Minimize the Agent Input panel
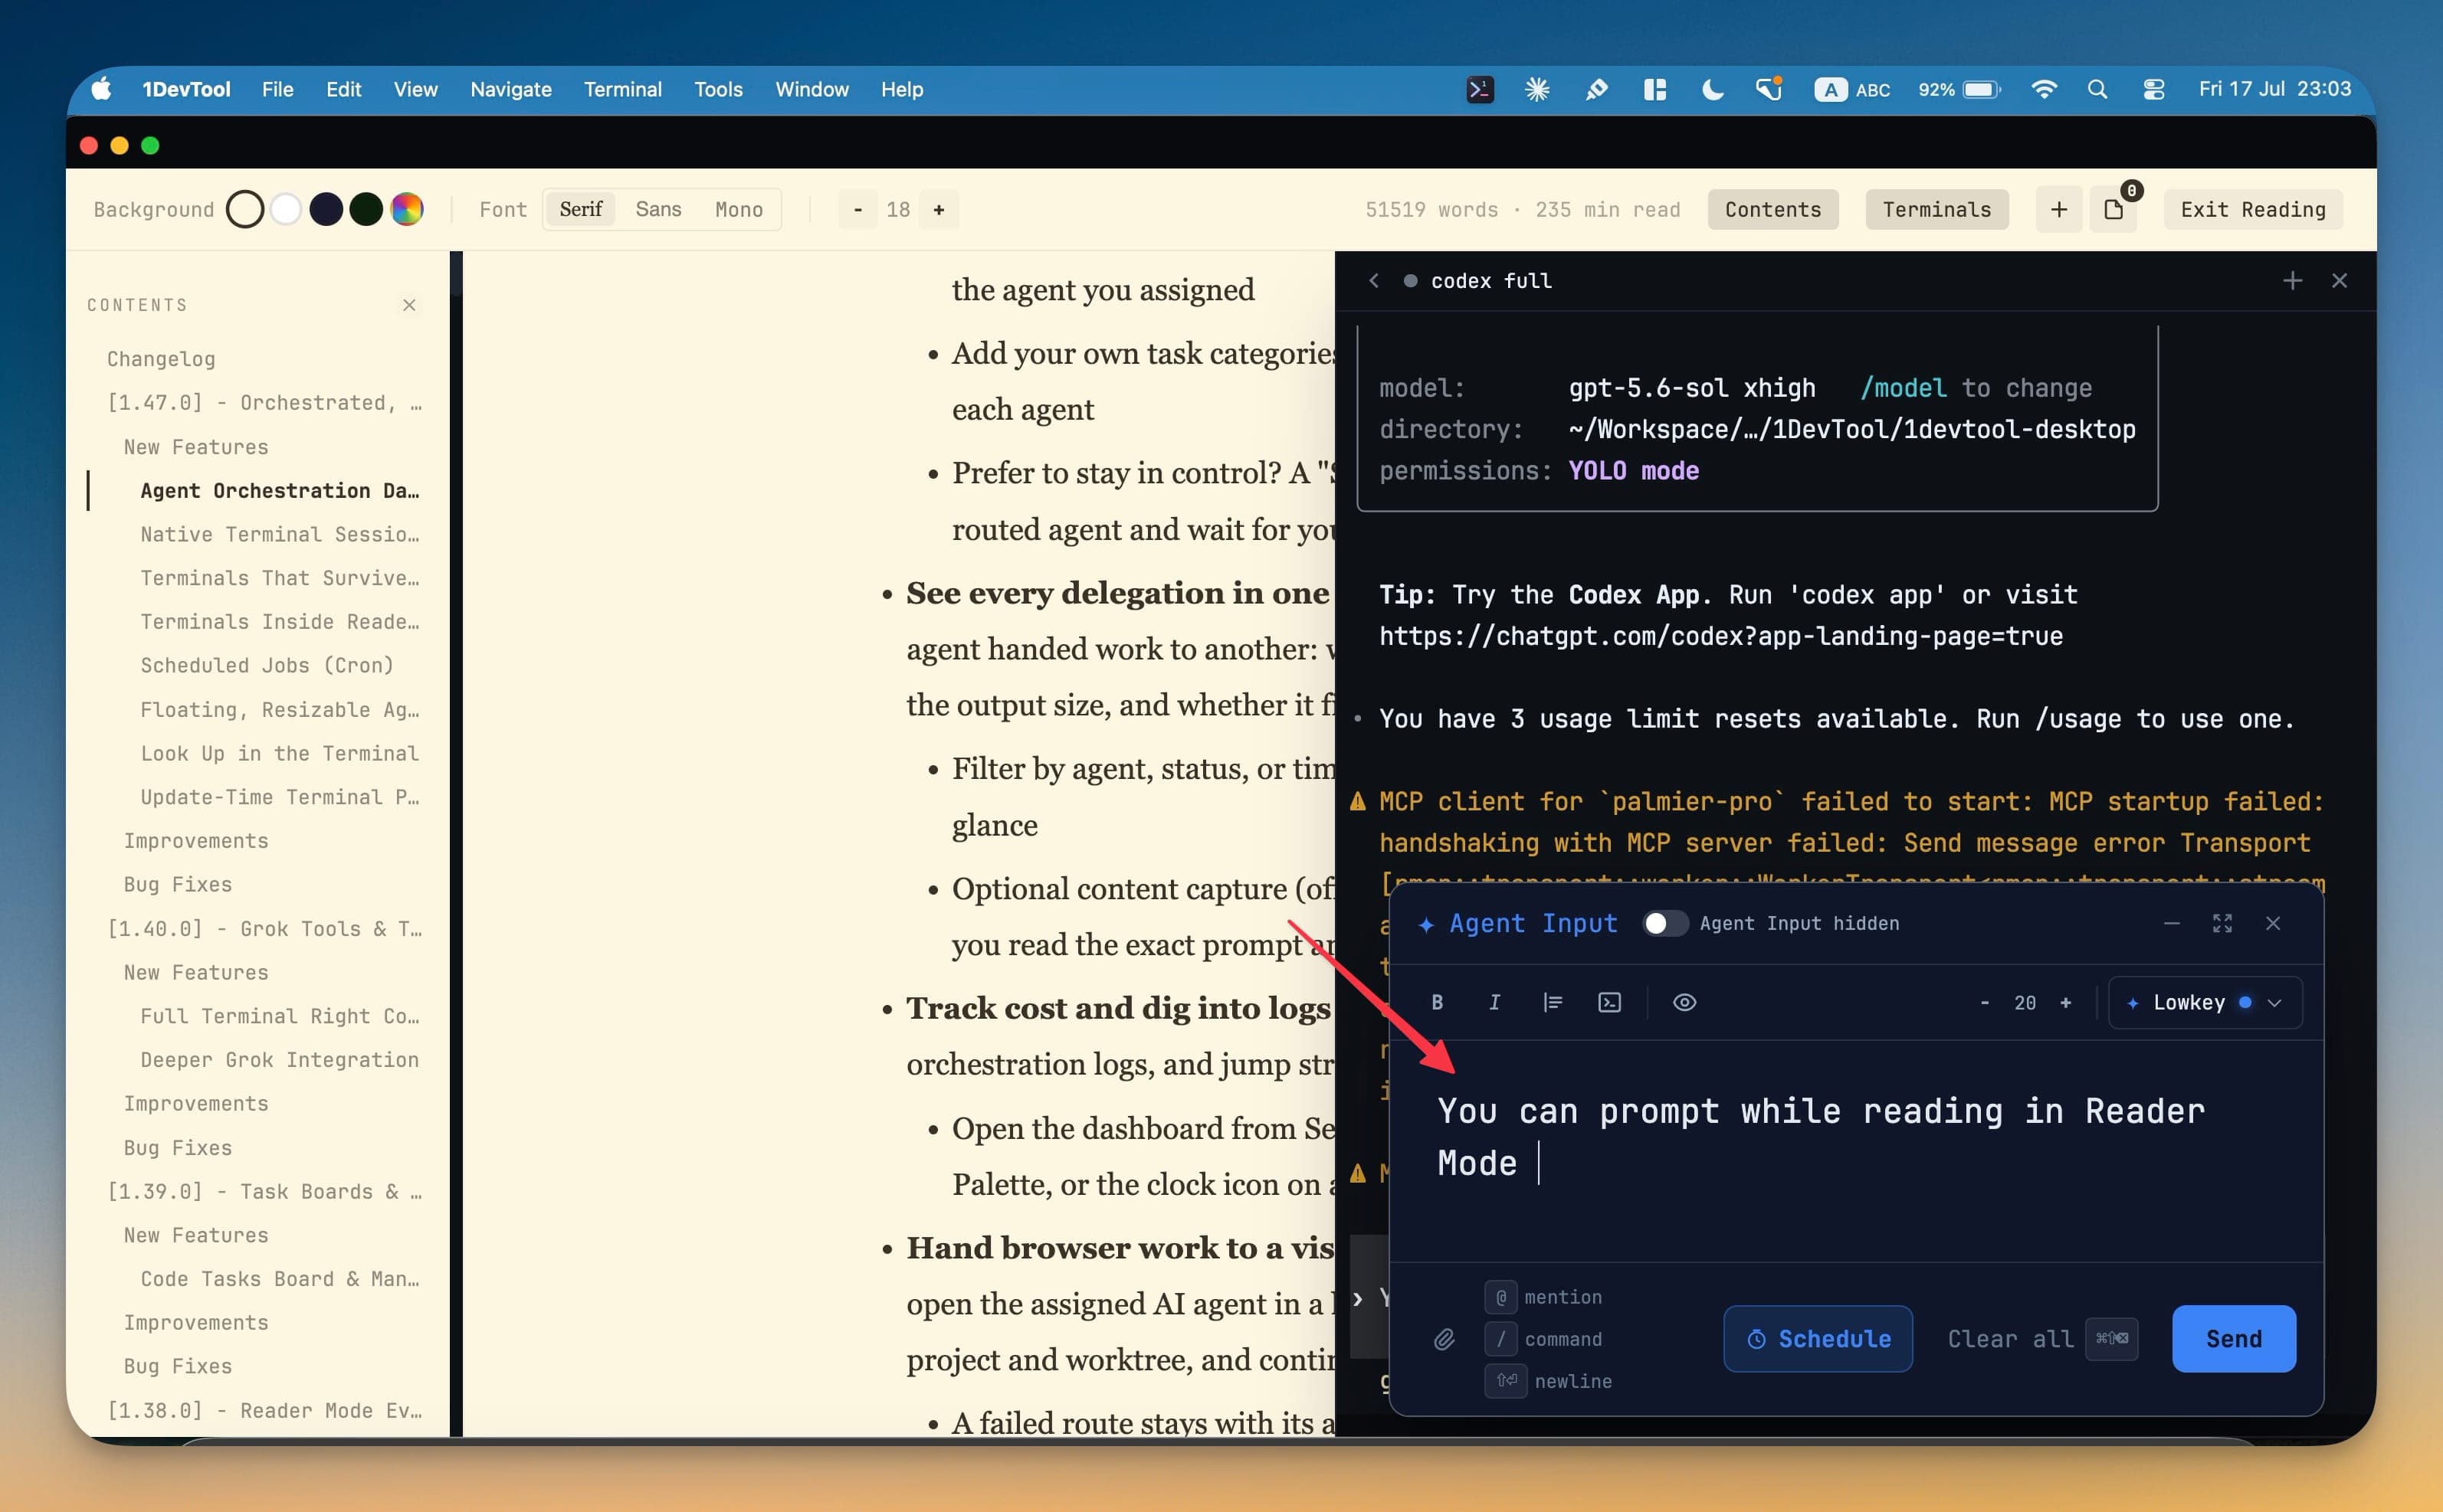This screenshot has height=1512, width=2443. pyautogui.click(x=2171, y=923)
